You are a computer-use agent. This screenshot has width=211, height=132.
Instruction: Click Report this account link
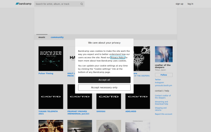point(164,114)
